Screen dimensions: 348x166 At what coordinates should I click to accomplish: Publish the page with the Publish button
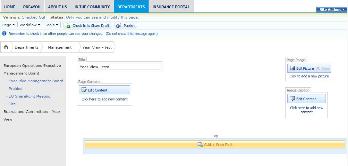(x=126, y=26)
